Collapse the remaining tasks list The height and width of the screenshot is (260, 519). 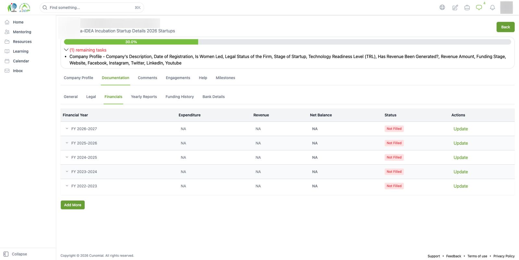(66, 50)
